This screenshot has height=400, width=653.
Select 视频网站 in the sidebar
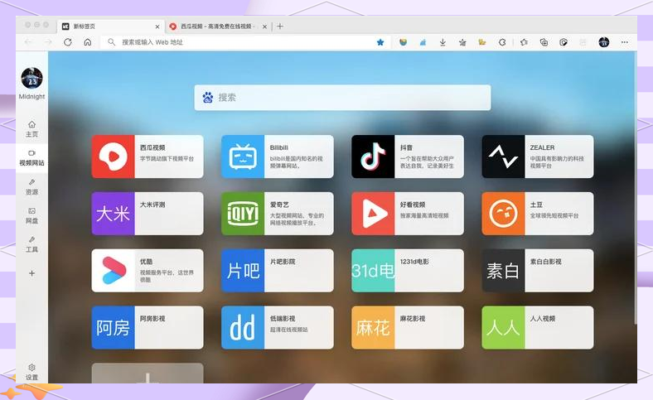coord(31,157)
